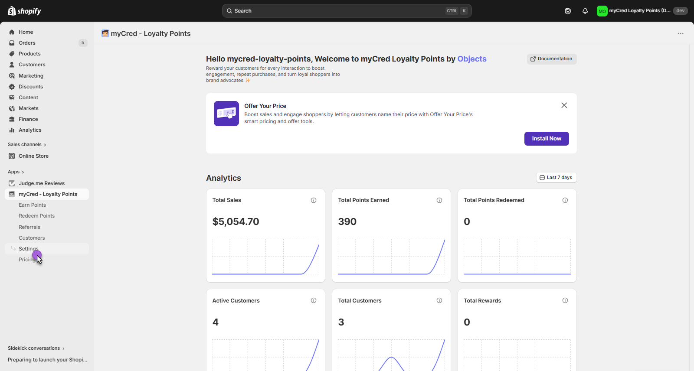
Task: Open the notifications bell icon
Action: (x=585, y=11)
